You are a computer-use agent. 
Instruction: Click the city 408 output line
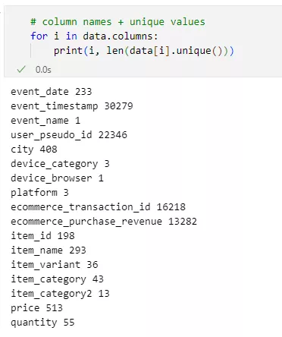[34, 150]
